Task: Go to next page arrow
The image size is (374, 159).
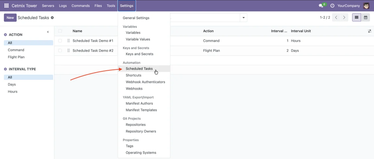Action: pyautogui.click(x=344, y=17)
